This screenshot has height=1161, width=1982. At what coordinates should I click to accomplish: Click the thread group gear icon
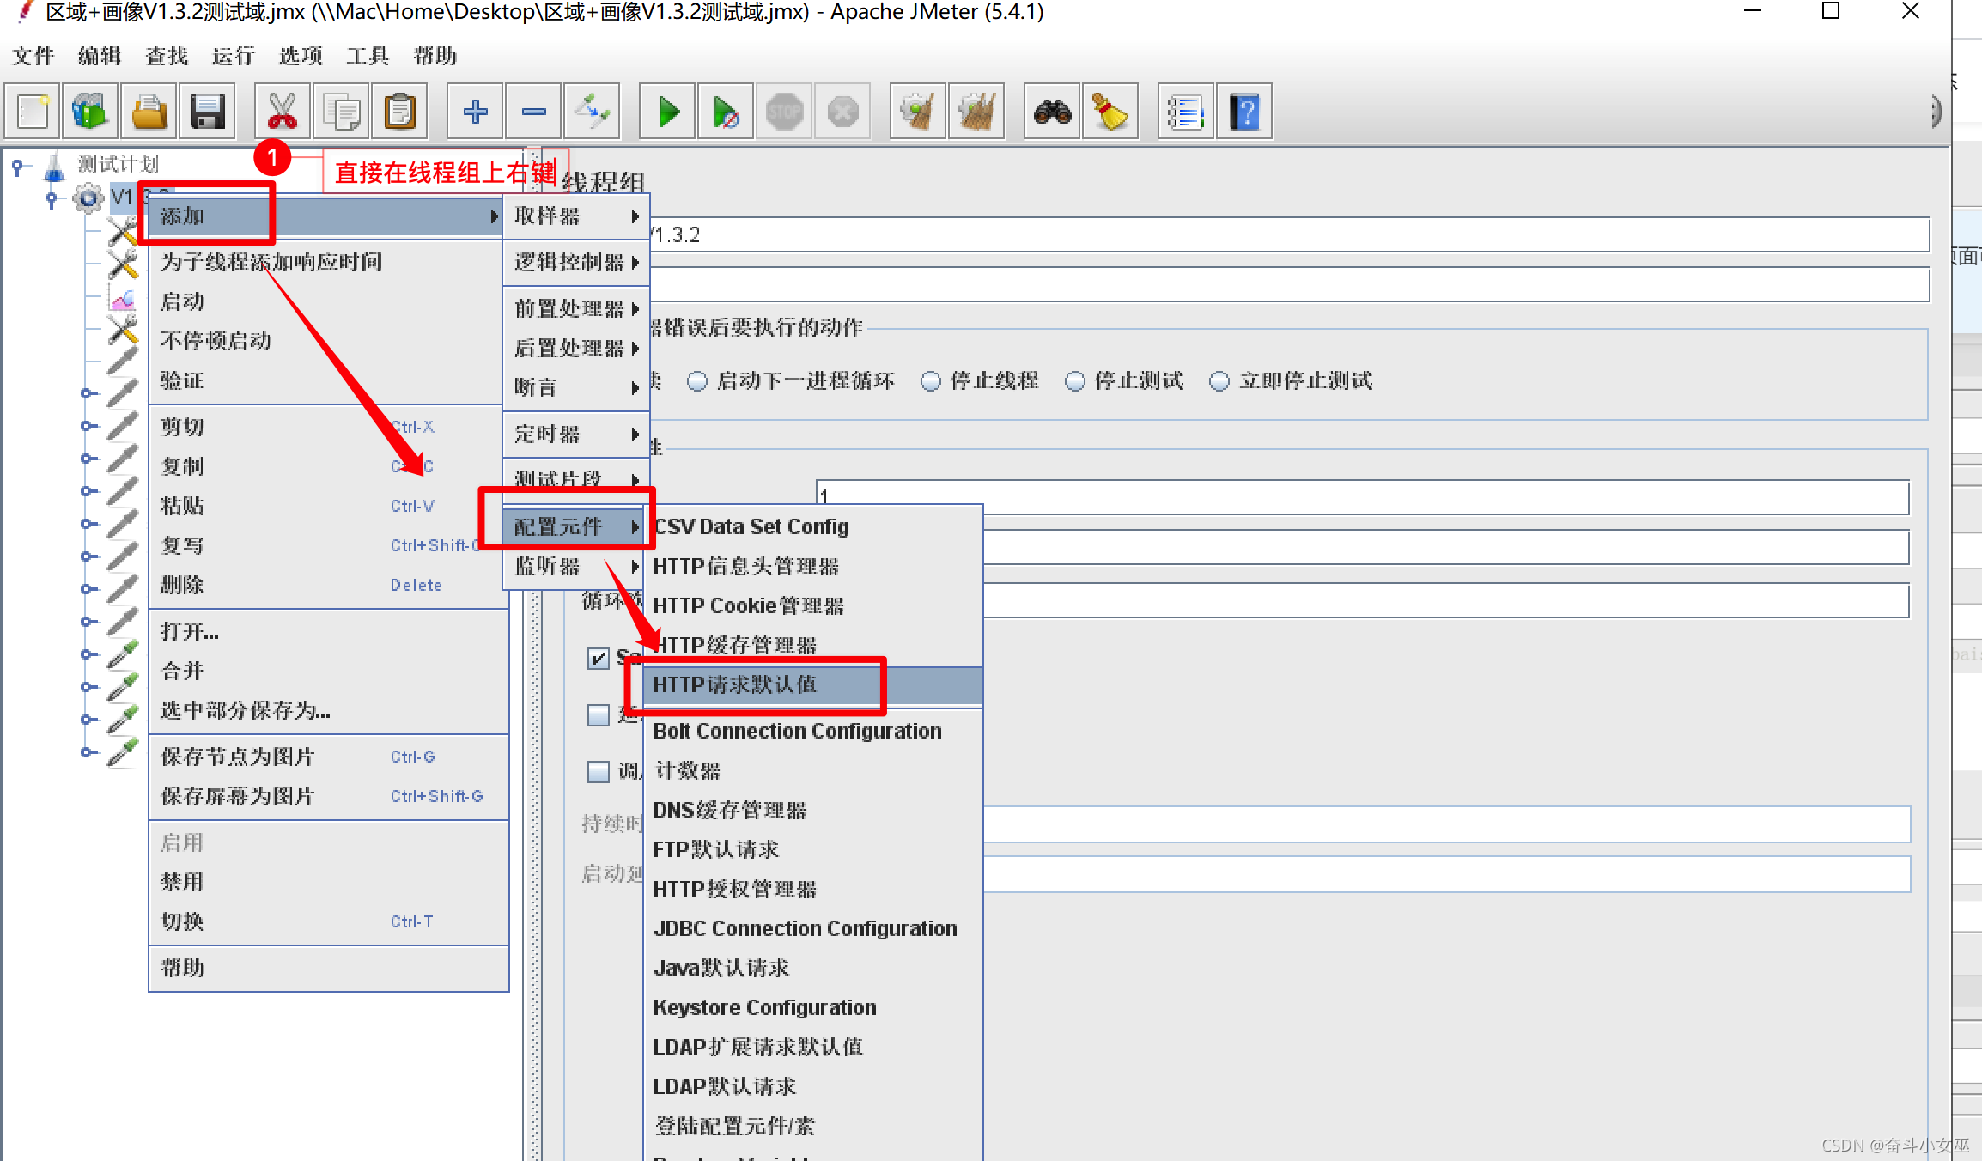pyautogui.click(x=88, y=198)
